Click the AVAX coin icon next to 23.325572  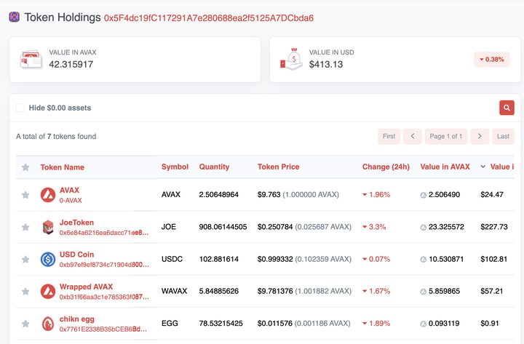pos(423,228)
